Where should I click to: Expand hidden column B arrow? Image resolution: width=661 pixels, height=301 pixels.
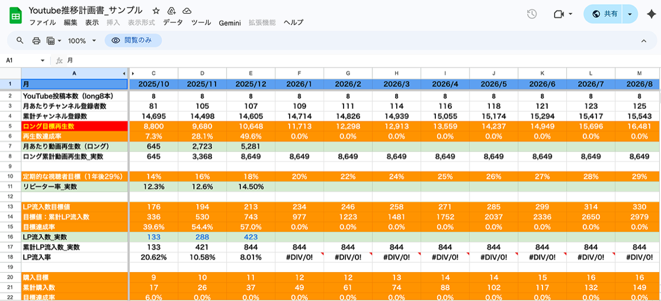pyautogui.click(x=133, y=73)
